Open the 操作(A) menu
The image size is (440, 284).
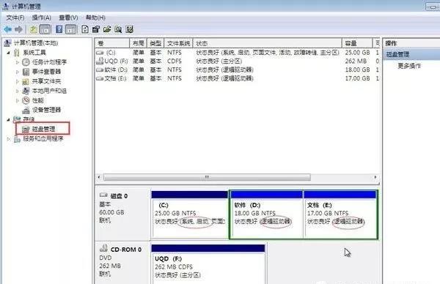coord(41,18)
